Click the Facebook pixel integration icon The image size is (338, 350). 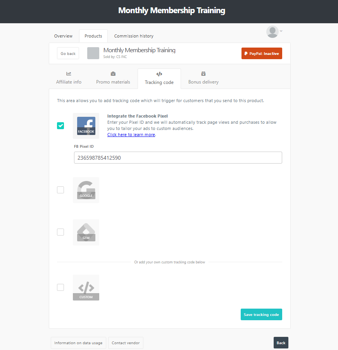coord(86,126)
